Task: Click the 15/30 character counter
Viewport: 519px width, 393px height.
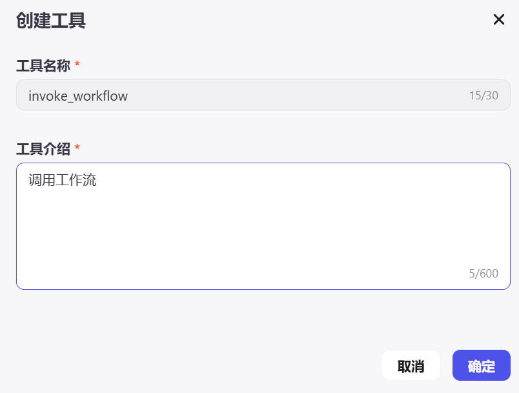Action: (483, 96)
